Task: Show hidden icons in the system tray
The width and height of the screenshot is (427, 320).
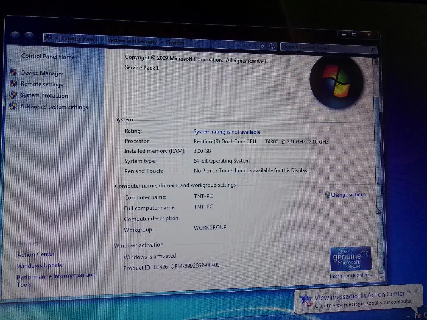Action: [x=408, y=316]
